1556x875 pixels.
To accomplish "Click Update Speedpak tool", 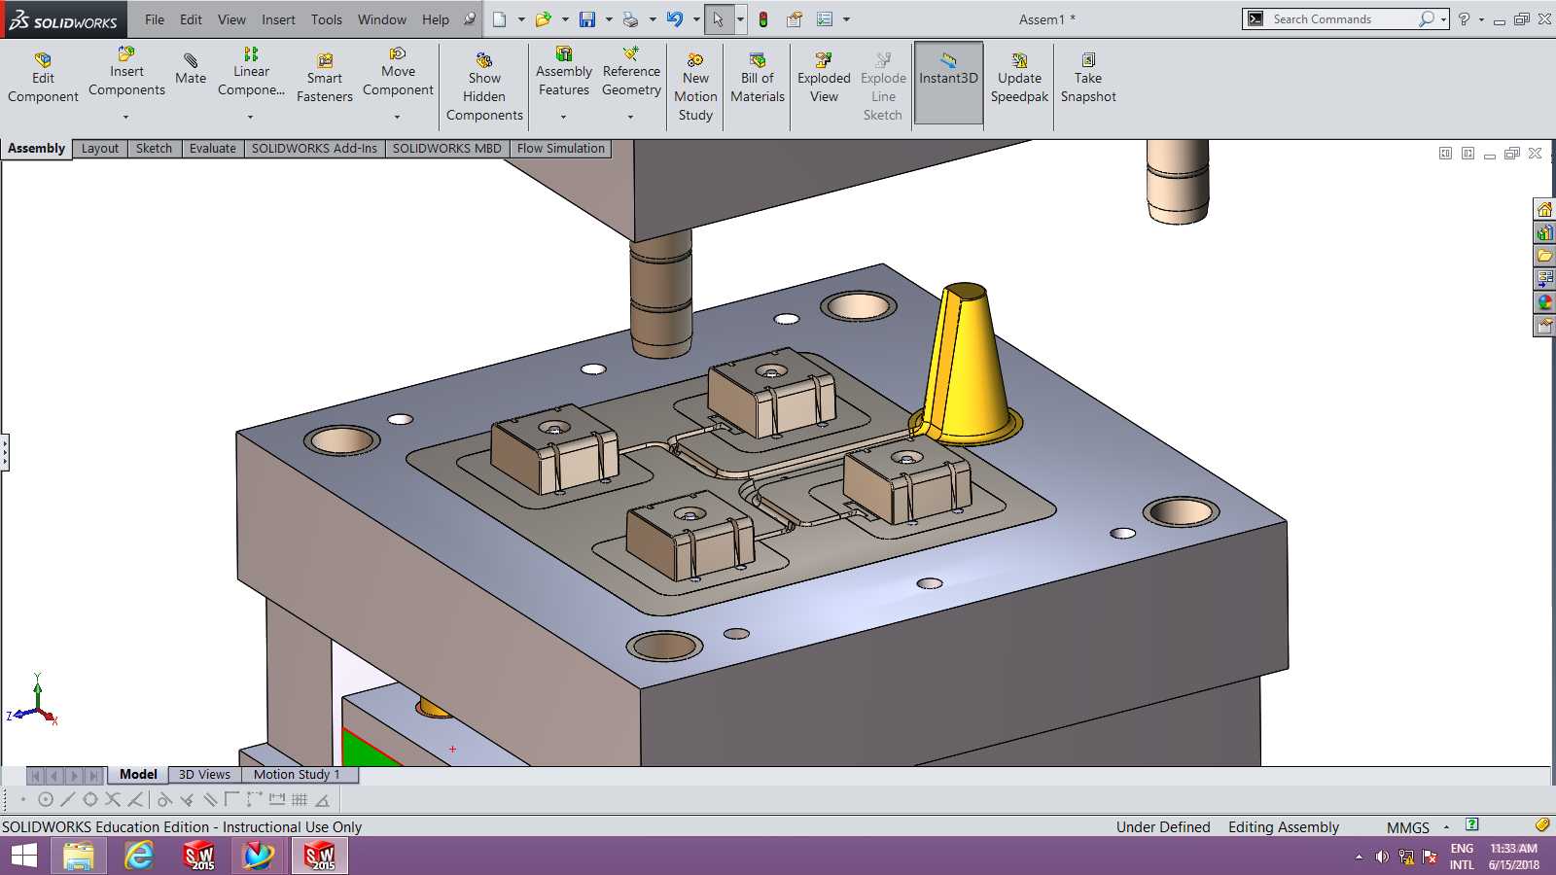I will [1019, 79].
